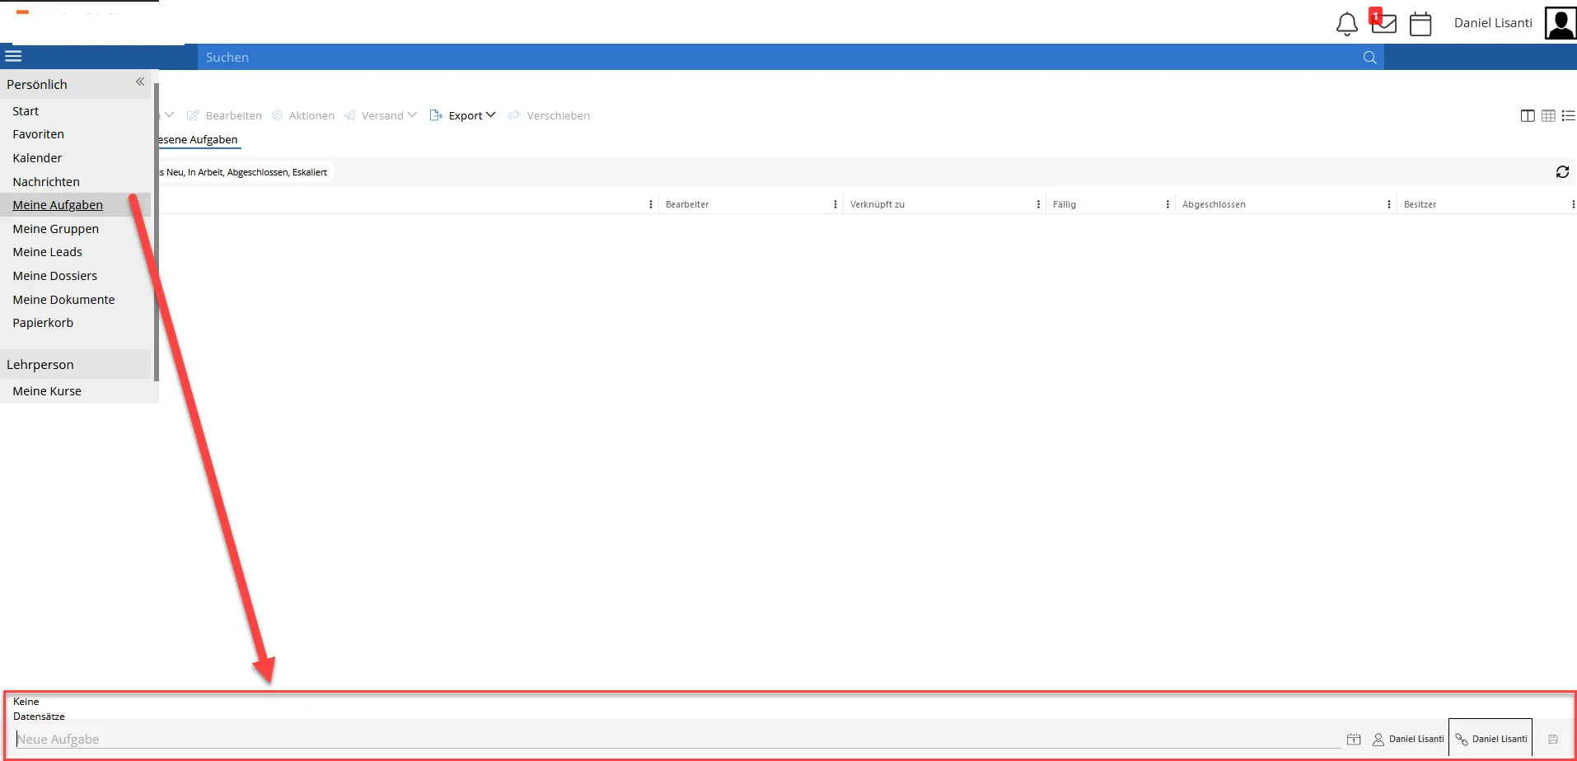Switch to table grid view

pyautogui.click(x=1548, y=116)
